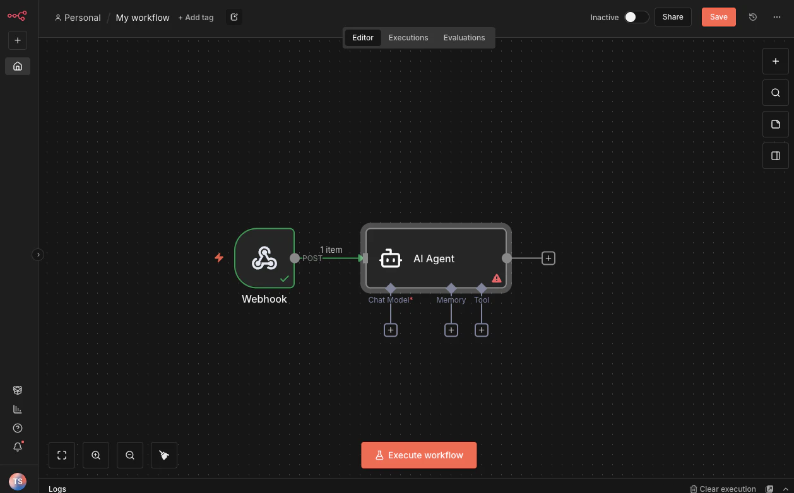The width and height of the screenshot is (794, 493).
Task: Open the canvas search magnifier button
Action: tap(776, 93)
